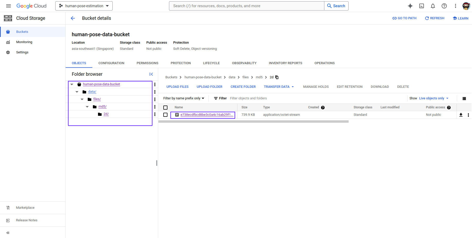The image size is (472, 238).
Task: Switch to the Observability tab
Action: point(244,63)
